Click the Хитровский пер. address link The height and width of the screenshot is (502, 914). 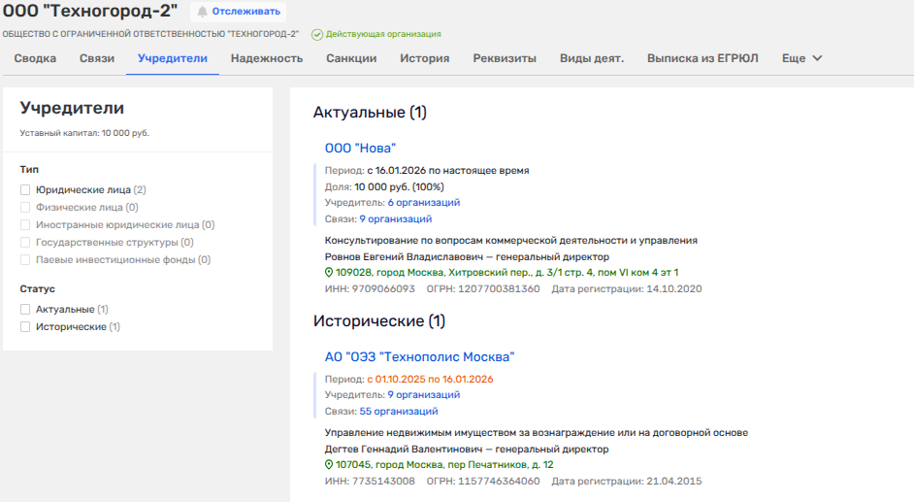(506, 273)
